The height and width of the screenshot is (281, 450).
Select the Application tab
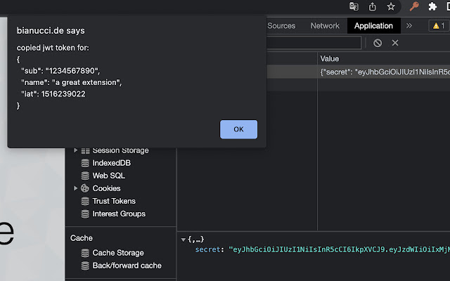point(373,26)
